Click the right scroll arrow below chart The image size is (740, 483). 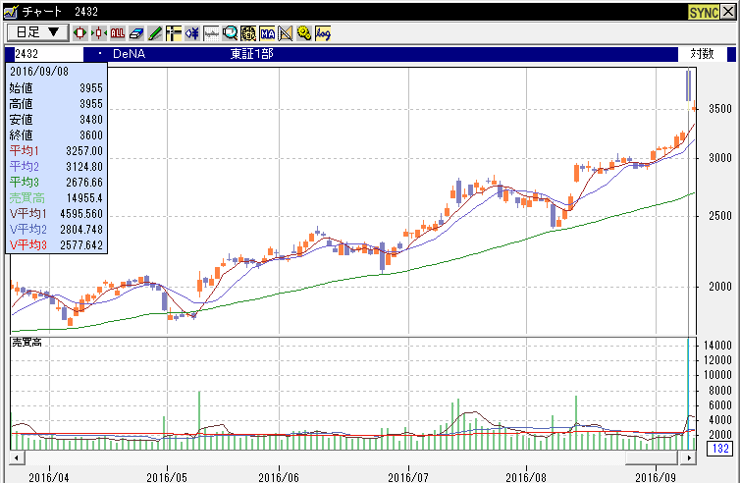tap(688, 458)
